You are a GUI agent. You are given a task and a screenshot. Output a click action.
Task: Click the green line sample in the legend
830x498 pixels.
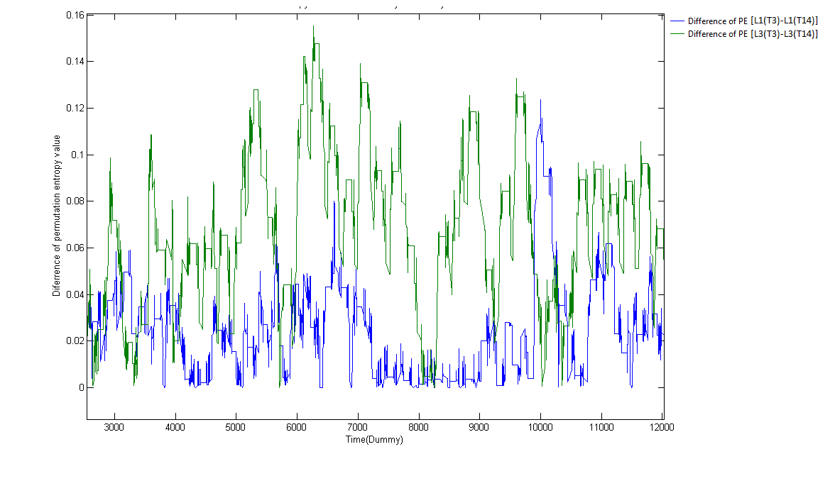coord(677,34)
